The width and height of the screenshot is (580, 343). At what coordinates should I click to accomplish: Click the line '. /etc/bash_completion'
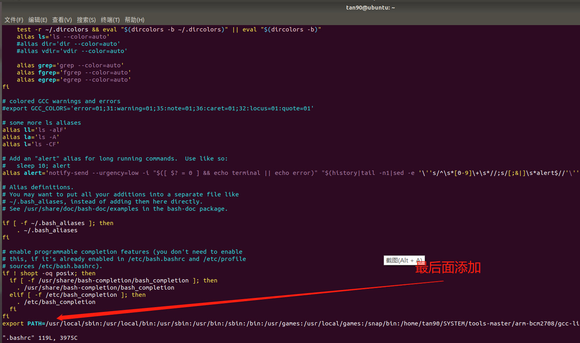click(56, 302)
